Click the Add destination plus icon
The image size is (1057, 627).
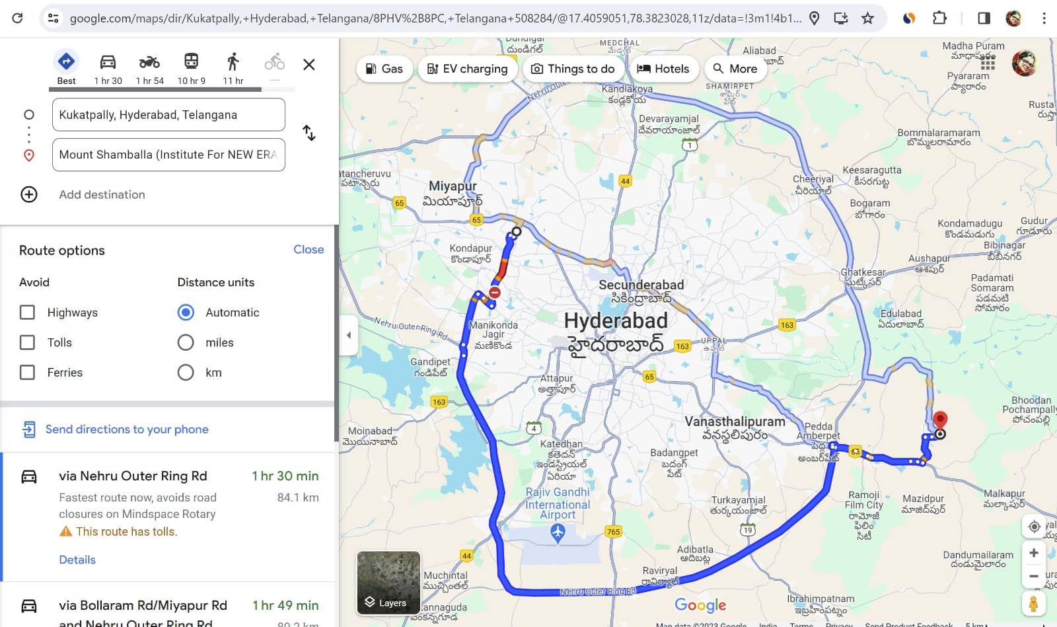(29, 194)
